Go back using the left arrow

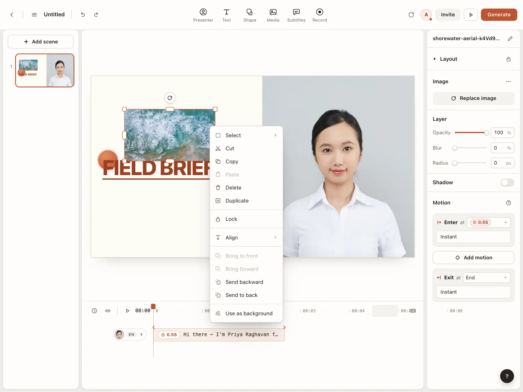click(12, 15)
